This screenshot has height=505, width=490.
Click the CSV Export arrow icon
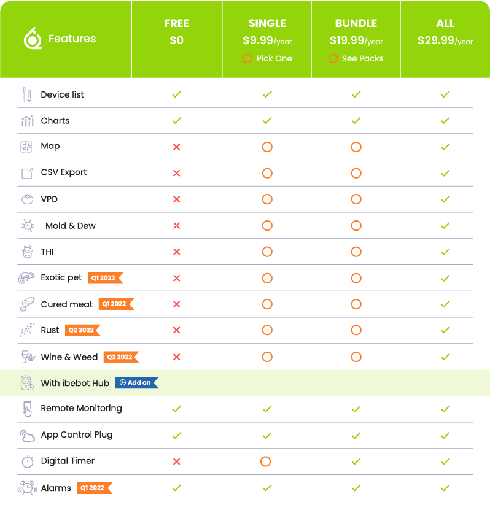[28, 173]
